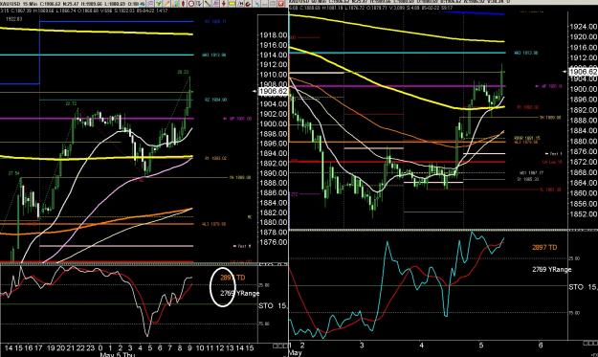Select the purple horizontal level line in left chart
The width and height of the screenshot is (598, 357).
pos(98,119)
